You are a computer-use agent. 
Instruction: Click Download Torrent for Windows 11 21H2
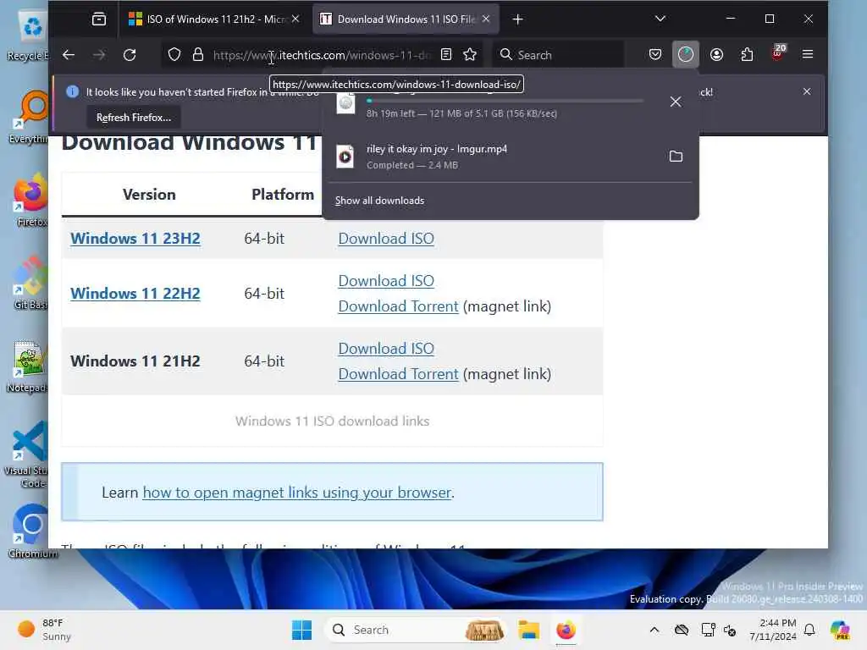tap(398, 374)
